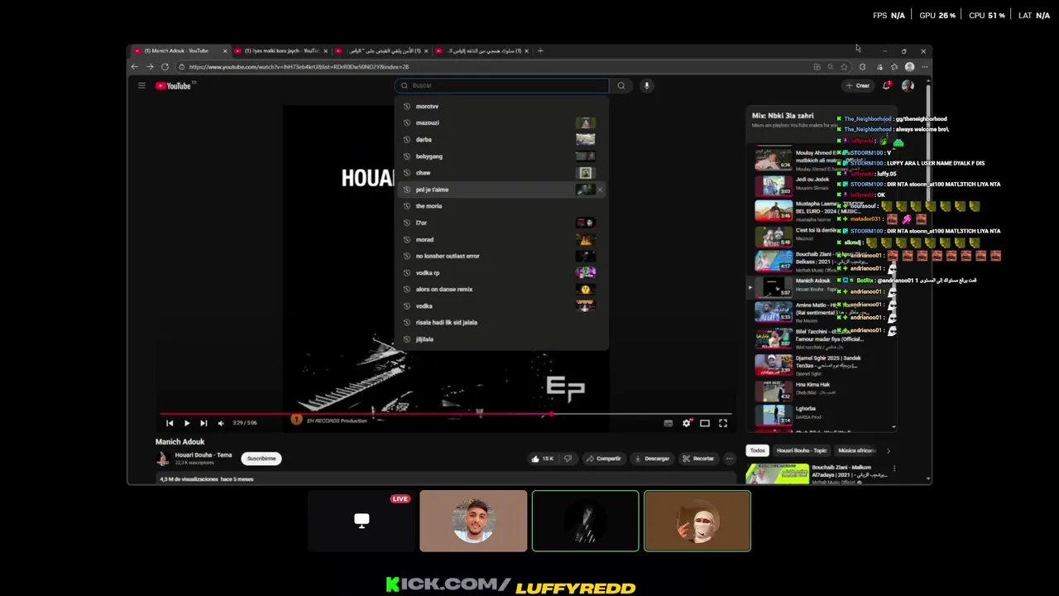Screen dimensions: 1059x596
Task: Switch to the ilyas malki koro jaych tab
Action: pos(281,50)
